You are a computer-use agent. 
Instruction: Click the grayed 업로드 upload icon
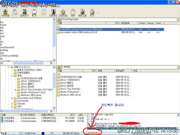(x=44, y=13)
